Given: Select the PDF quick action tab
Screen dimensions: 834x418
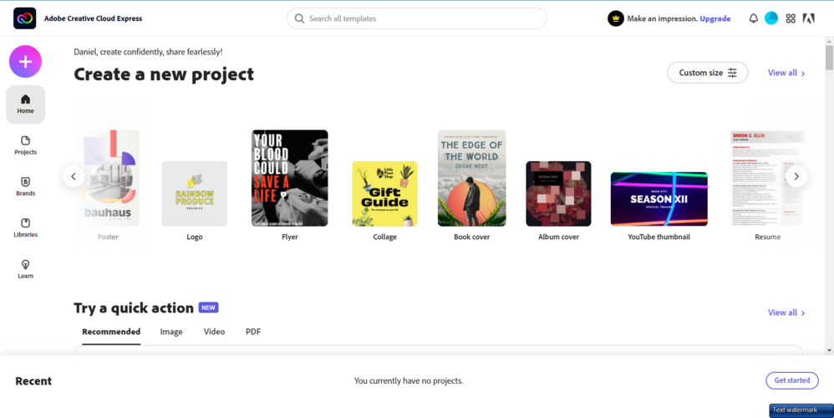Looking at the screenshot, I should tap(253, 332).
